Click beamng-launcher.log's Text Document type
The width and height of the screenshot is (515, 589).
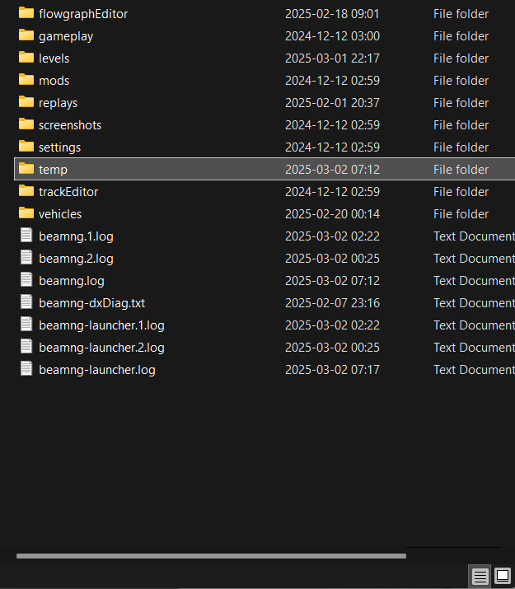(x=474, y=369)
